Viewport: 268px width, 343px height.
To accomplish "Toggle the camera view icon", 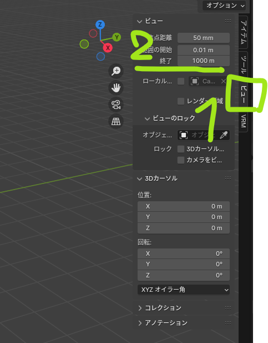I will click(116, 105).
